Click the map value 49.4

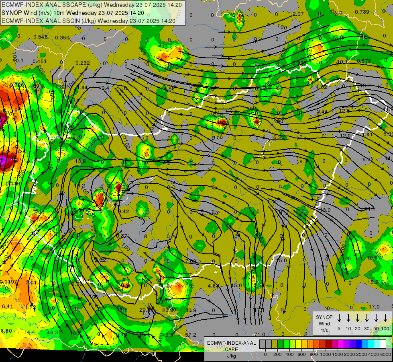pyautogui.click(x=104, y=88)
